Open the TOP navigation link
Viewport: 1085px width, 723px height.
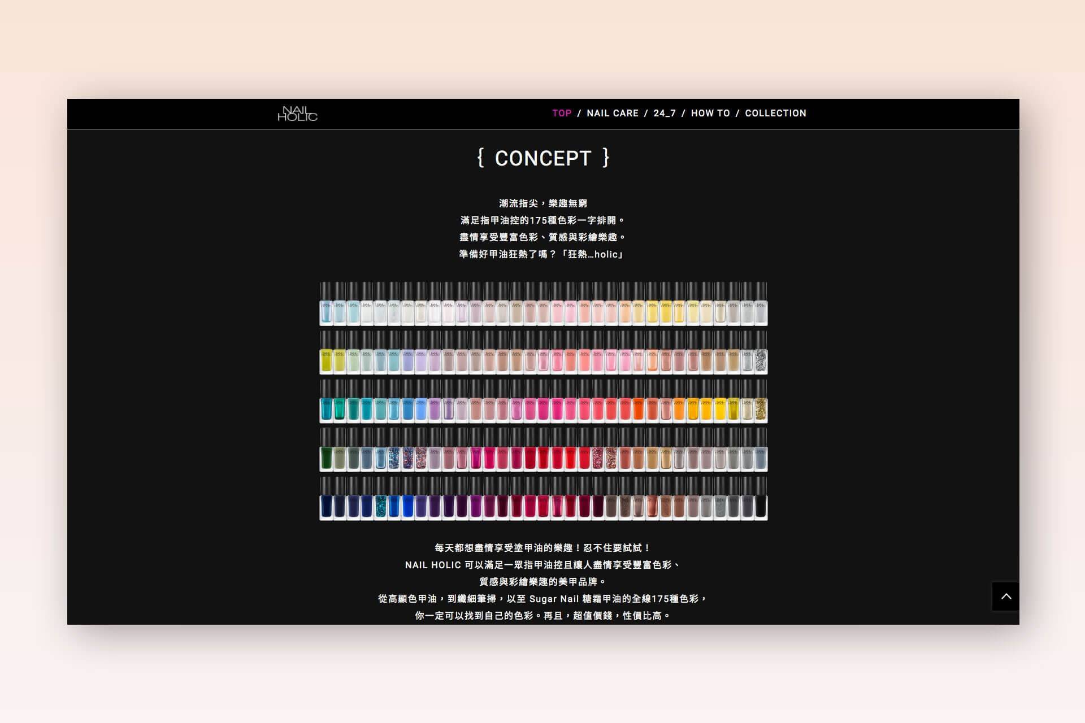[x=562, y=113]
